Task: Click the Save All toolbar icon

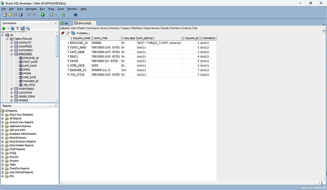Action: coord(20,15)
